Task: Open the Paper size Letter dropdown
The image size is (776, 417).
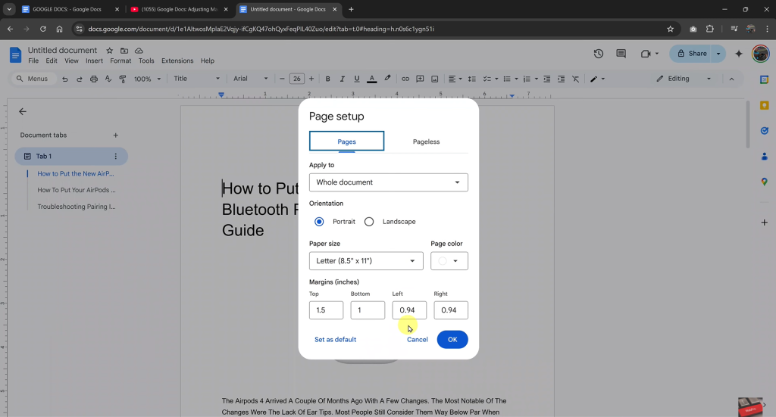Action: coord(366,261)
